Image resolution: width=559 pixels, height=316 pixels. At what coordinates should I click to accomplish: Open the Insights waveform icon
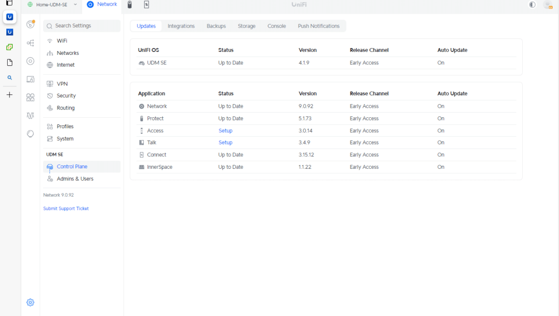point(31,115)
